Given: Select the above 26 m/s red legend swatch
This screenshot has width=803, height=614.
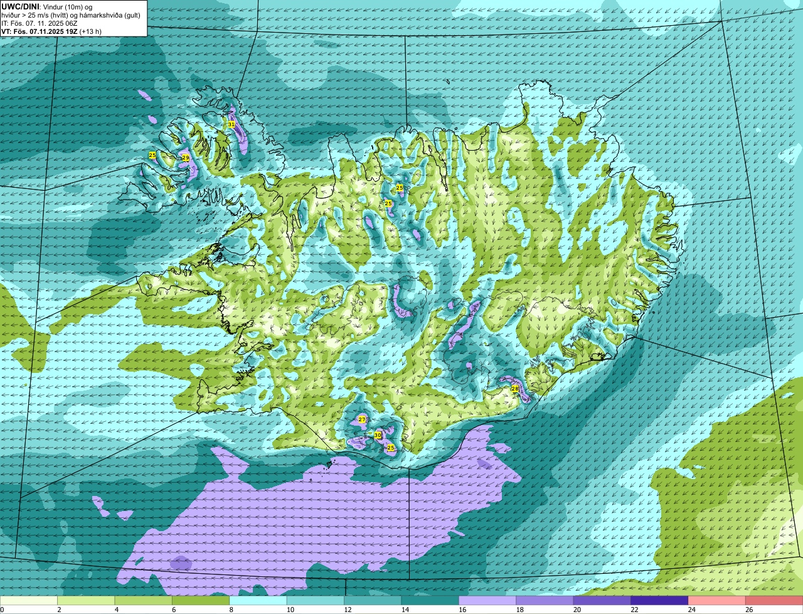Looking at the screenshot, I should (774, 601).
